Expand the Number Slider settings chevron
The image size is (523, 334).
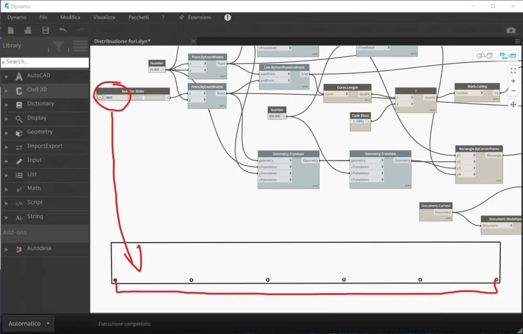(x=100, y=98)
